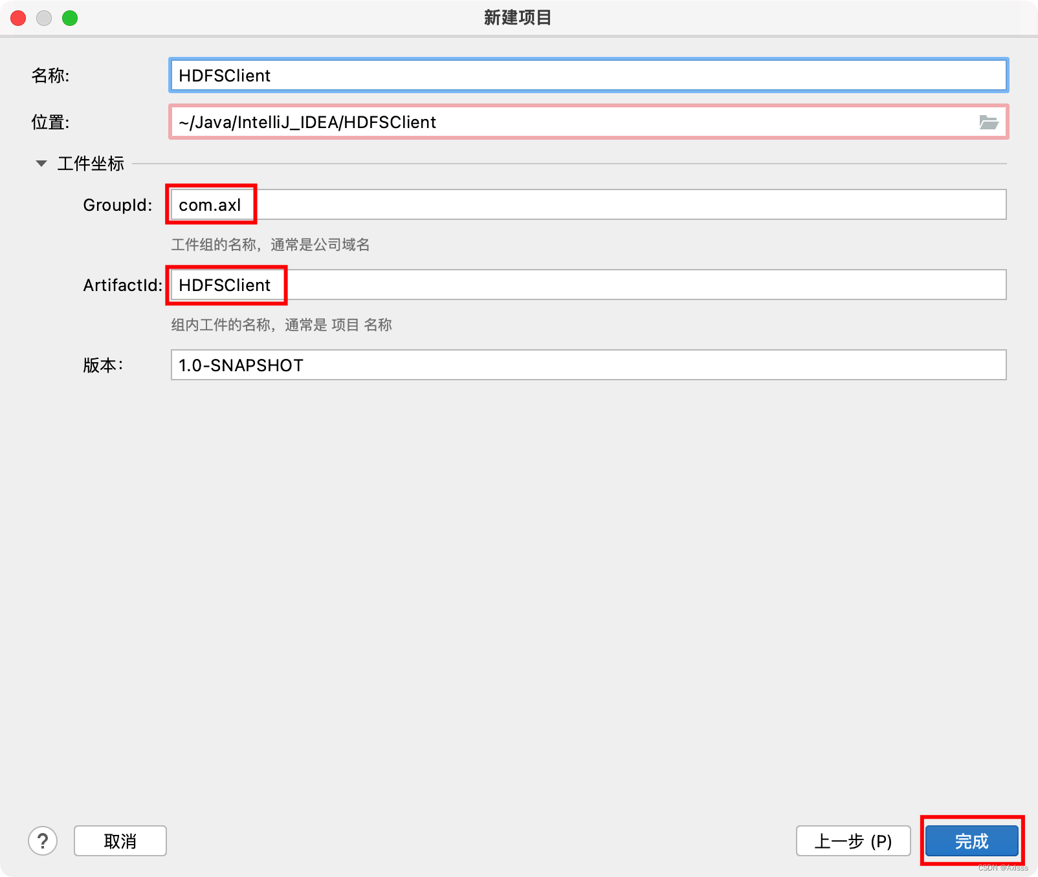Click the 位置 path input field
This screenshot has width=1038, height=877.
click(x=588, y=122)
